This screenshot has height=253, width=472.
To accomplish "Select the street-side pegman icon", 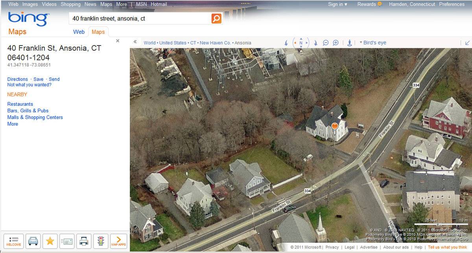I will (x=350, y=42).
